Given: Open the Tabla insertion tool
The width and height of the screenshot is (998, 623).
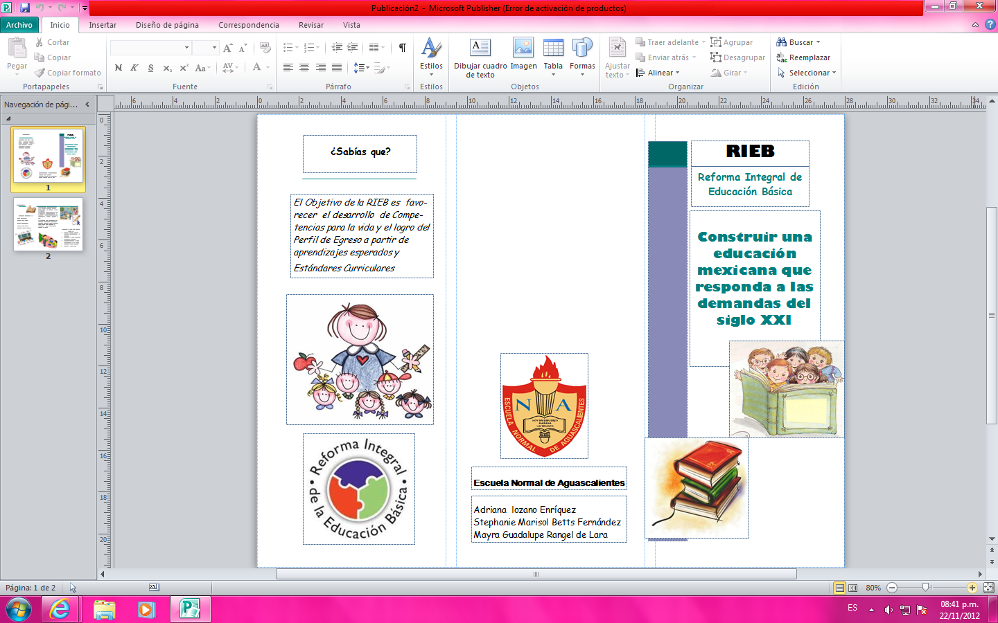Looking at the screenshot, I should (x=552, y=54).
